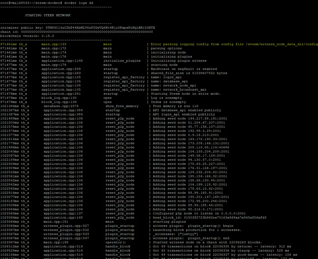Select seed node 94.130.57.0:2001 line
Screen dimensions: 318x259
tap(187, 160)
